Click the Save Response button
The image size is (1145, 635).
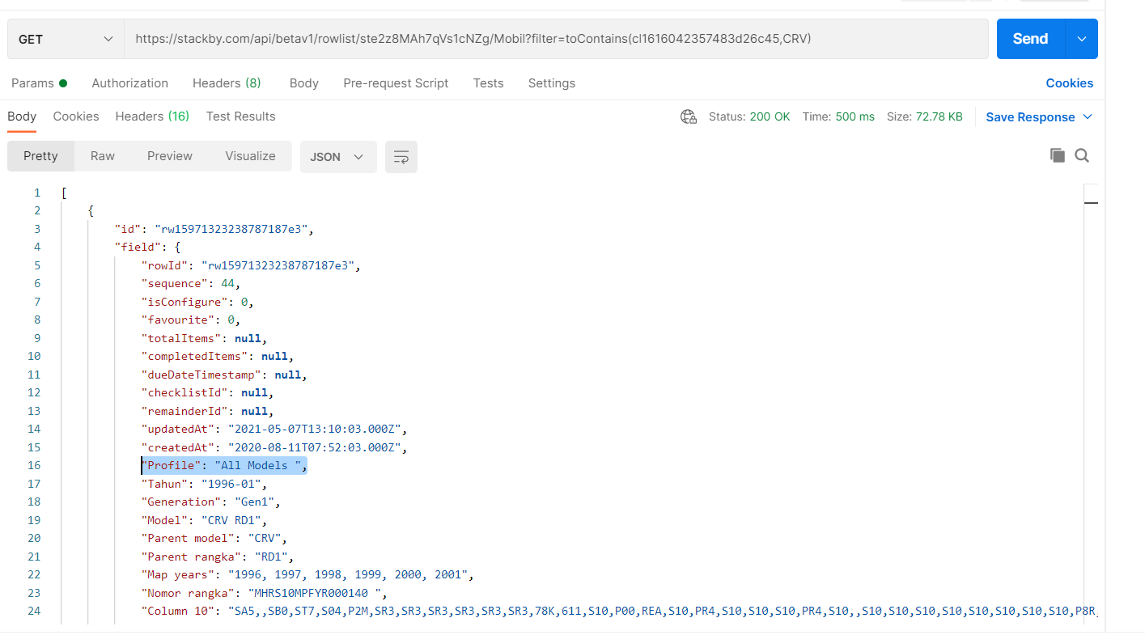click(x=1030, y=117)
